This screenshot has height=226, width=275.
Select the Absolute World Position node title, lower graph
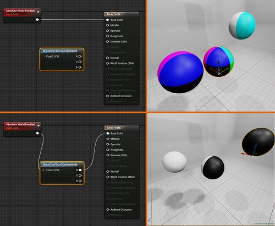pos(20,125)
